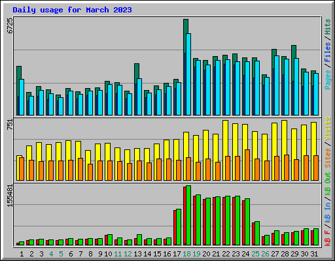Click the green "kB Out" legend label

328,183
